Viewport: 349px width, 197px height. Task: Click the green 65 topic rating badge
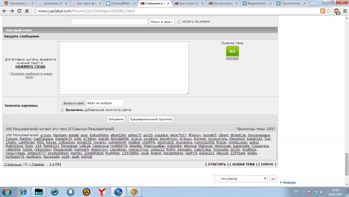[232, 53]
